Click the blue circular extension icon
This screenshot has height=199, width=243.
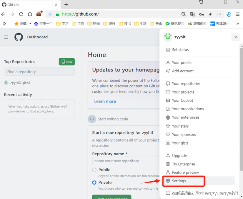(229, 14)
